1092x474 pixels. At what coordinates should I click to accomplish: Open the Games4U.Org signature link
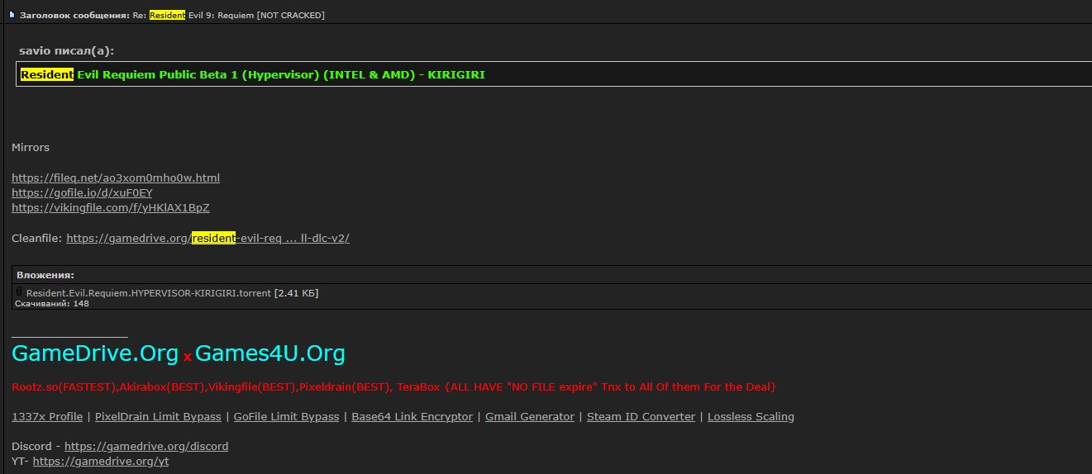pos(270,353)
